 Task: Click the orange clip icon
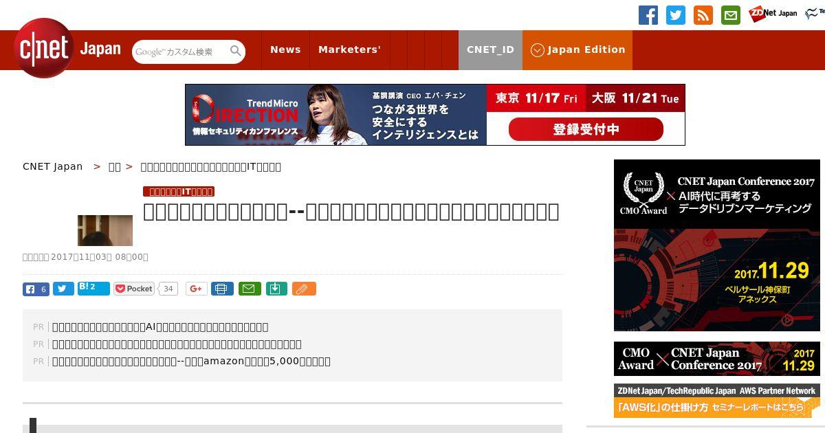tap(304, 289)
